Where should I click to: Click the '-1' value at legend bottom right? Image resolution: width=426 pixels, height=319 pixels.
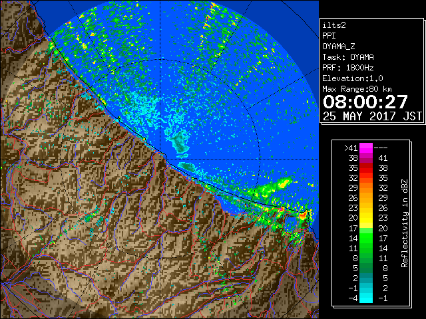[x=383, y=298]
